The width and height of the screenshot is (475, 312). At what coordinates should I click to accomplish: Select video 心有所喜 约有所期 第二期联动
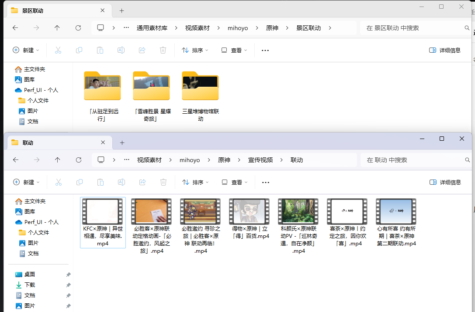(x=396, y=223)
